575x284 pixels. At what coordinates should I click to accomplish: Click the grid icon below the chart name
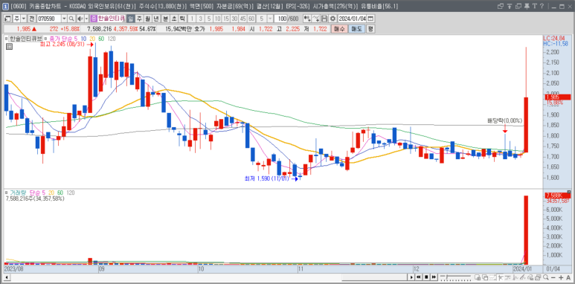click(x=9, y=46)
